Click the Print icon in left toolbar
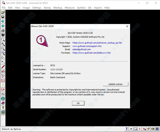The width and height of the screenshot is (160, 132). [x=3, y=30]
